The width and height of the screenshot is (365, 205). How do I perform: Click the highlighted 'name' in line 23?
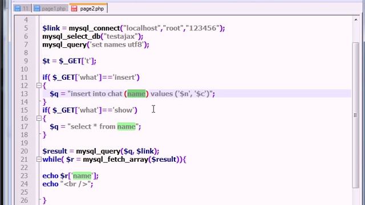tap(82, 176)
